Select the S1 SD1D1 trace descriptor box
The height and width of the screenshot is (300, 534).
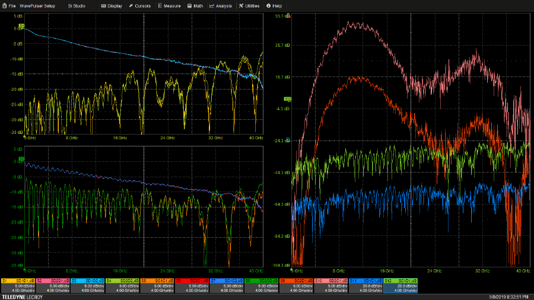coord(18,285)
